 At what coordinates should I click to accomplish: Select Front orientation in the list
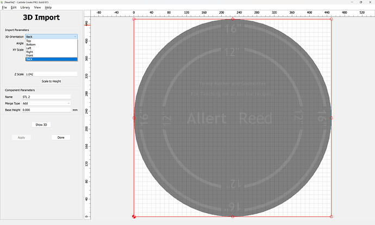(x=52, y=55)
